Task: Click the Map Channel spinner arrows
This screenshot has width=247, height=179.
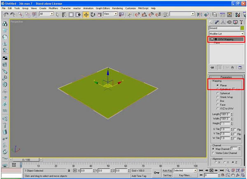Action: pyautogui.click(x=239, y=148)
